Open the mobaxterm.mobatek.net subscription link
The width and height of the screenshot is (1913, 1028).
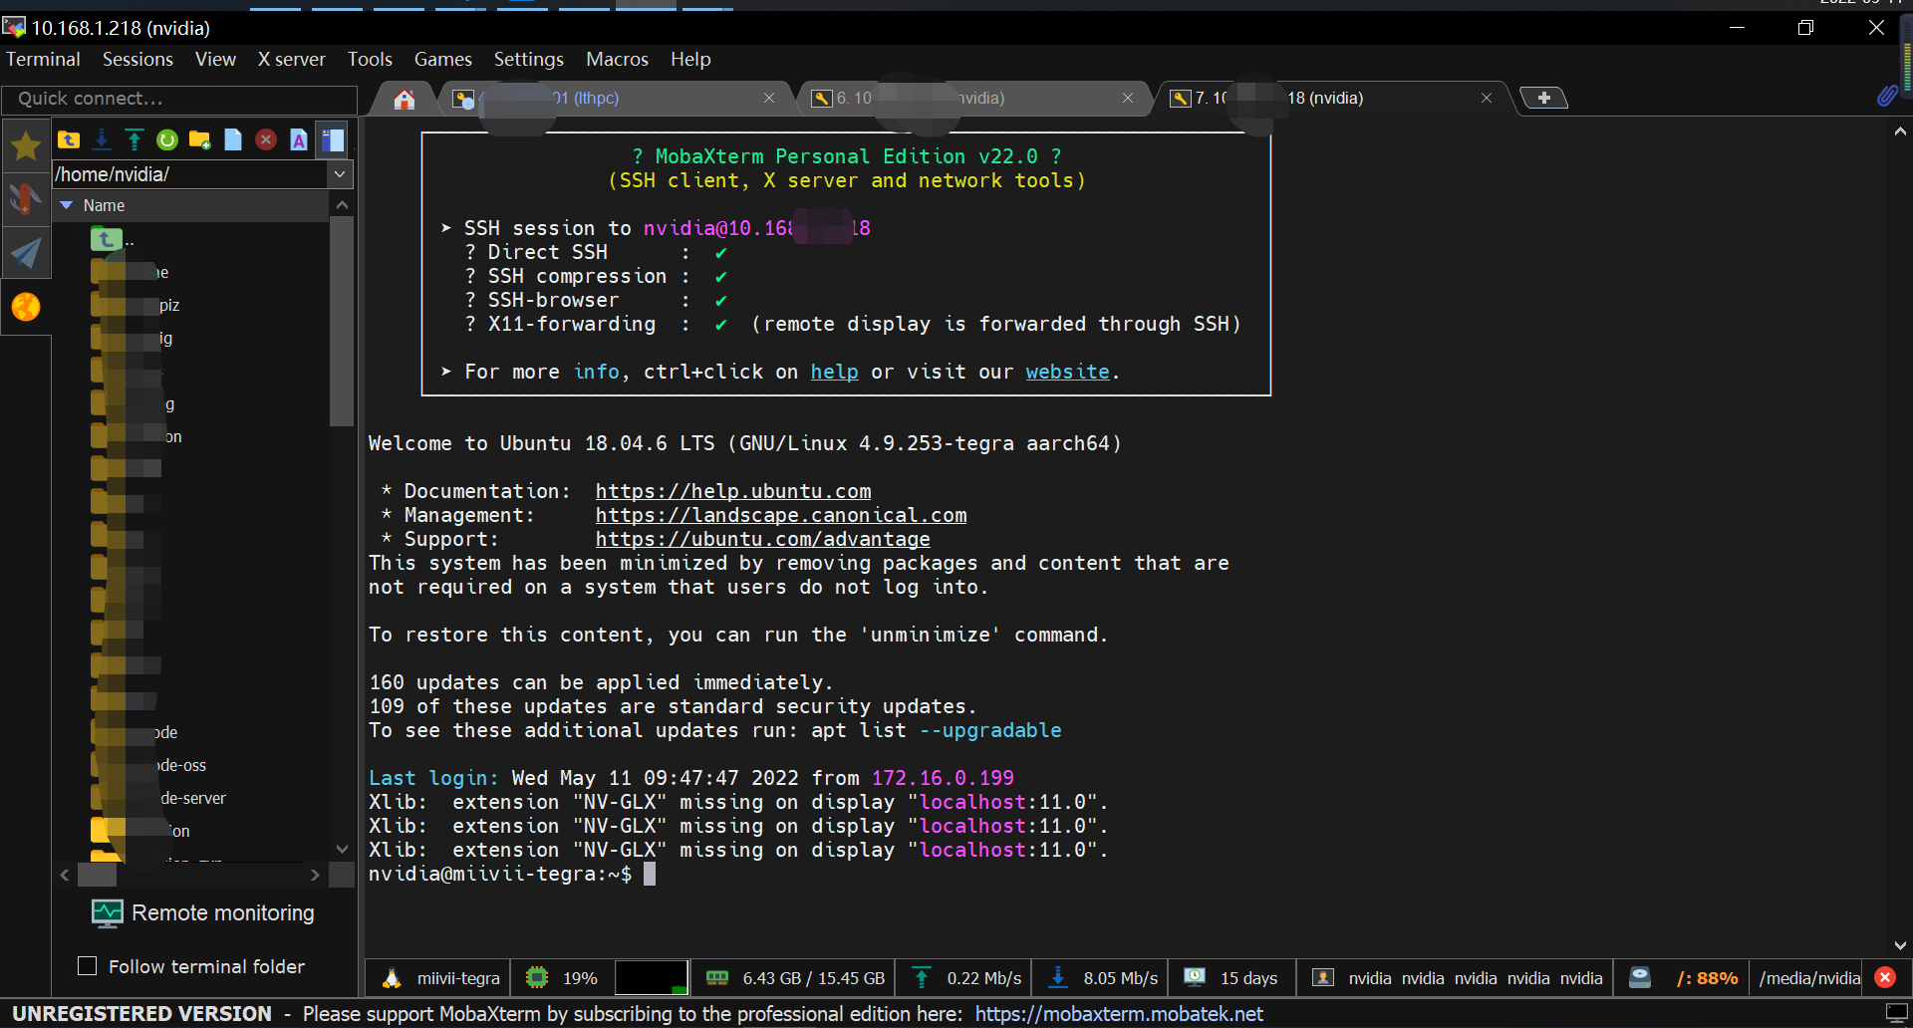pyautogui.click(x=1118, y=1014)
